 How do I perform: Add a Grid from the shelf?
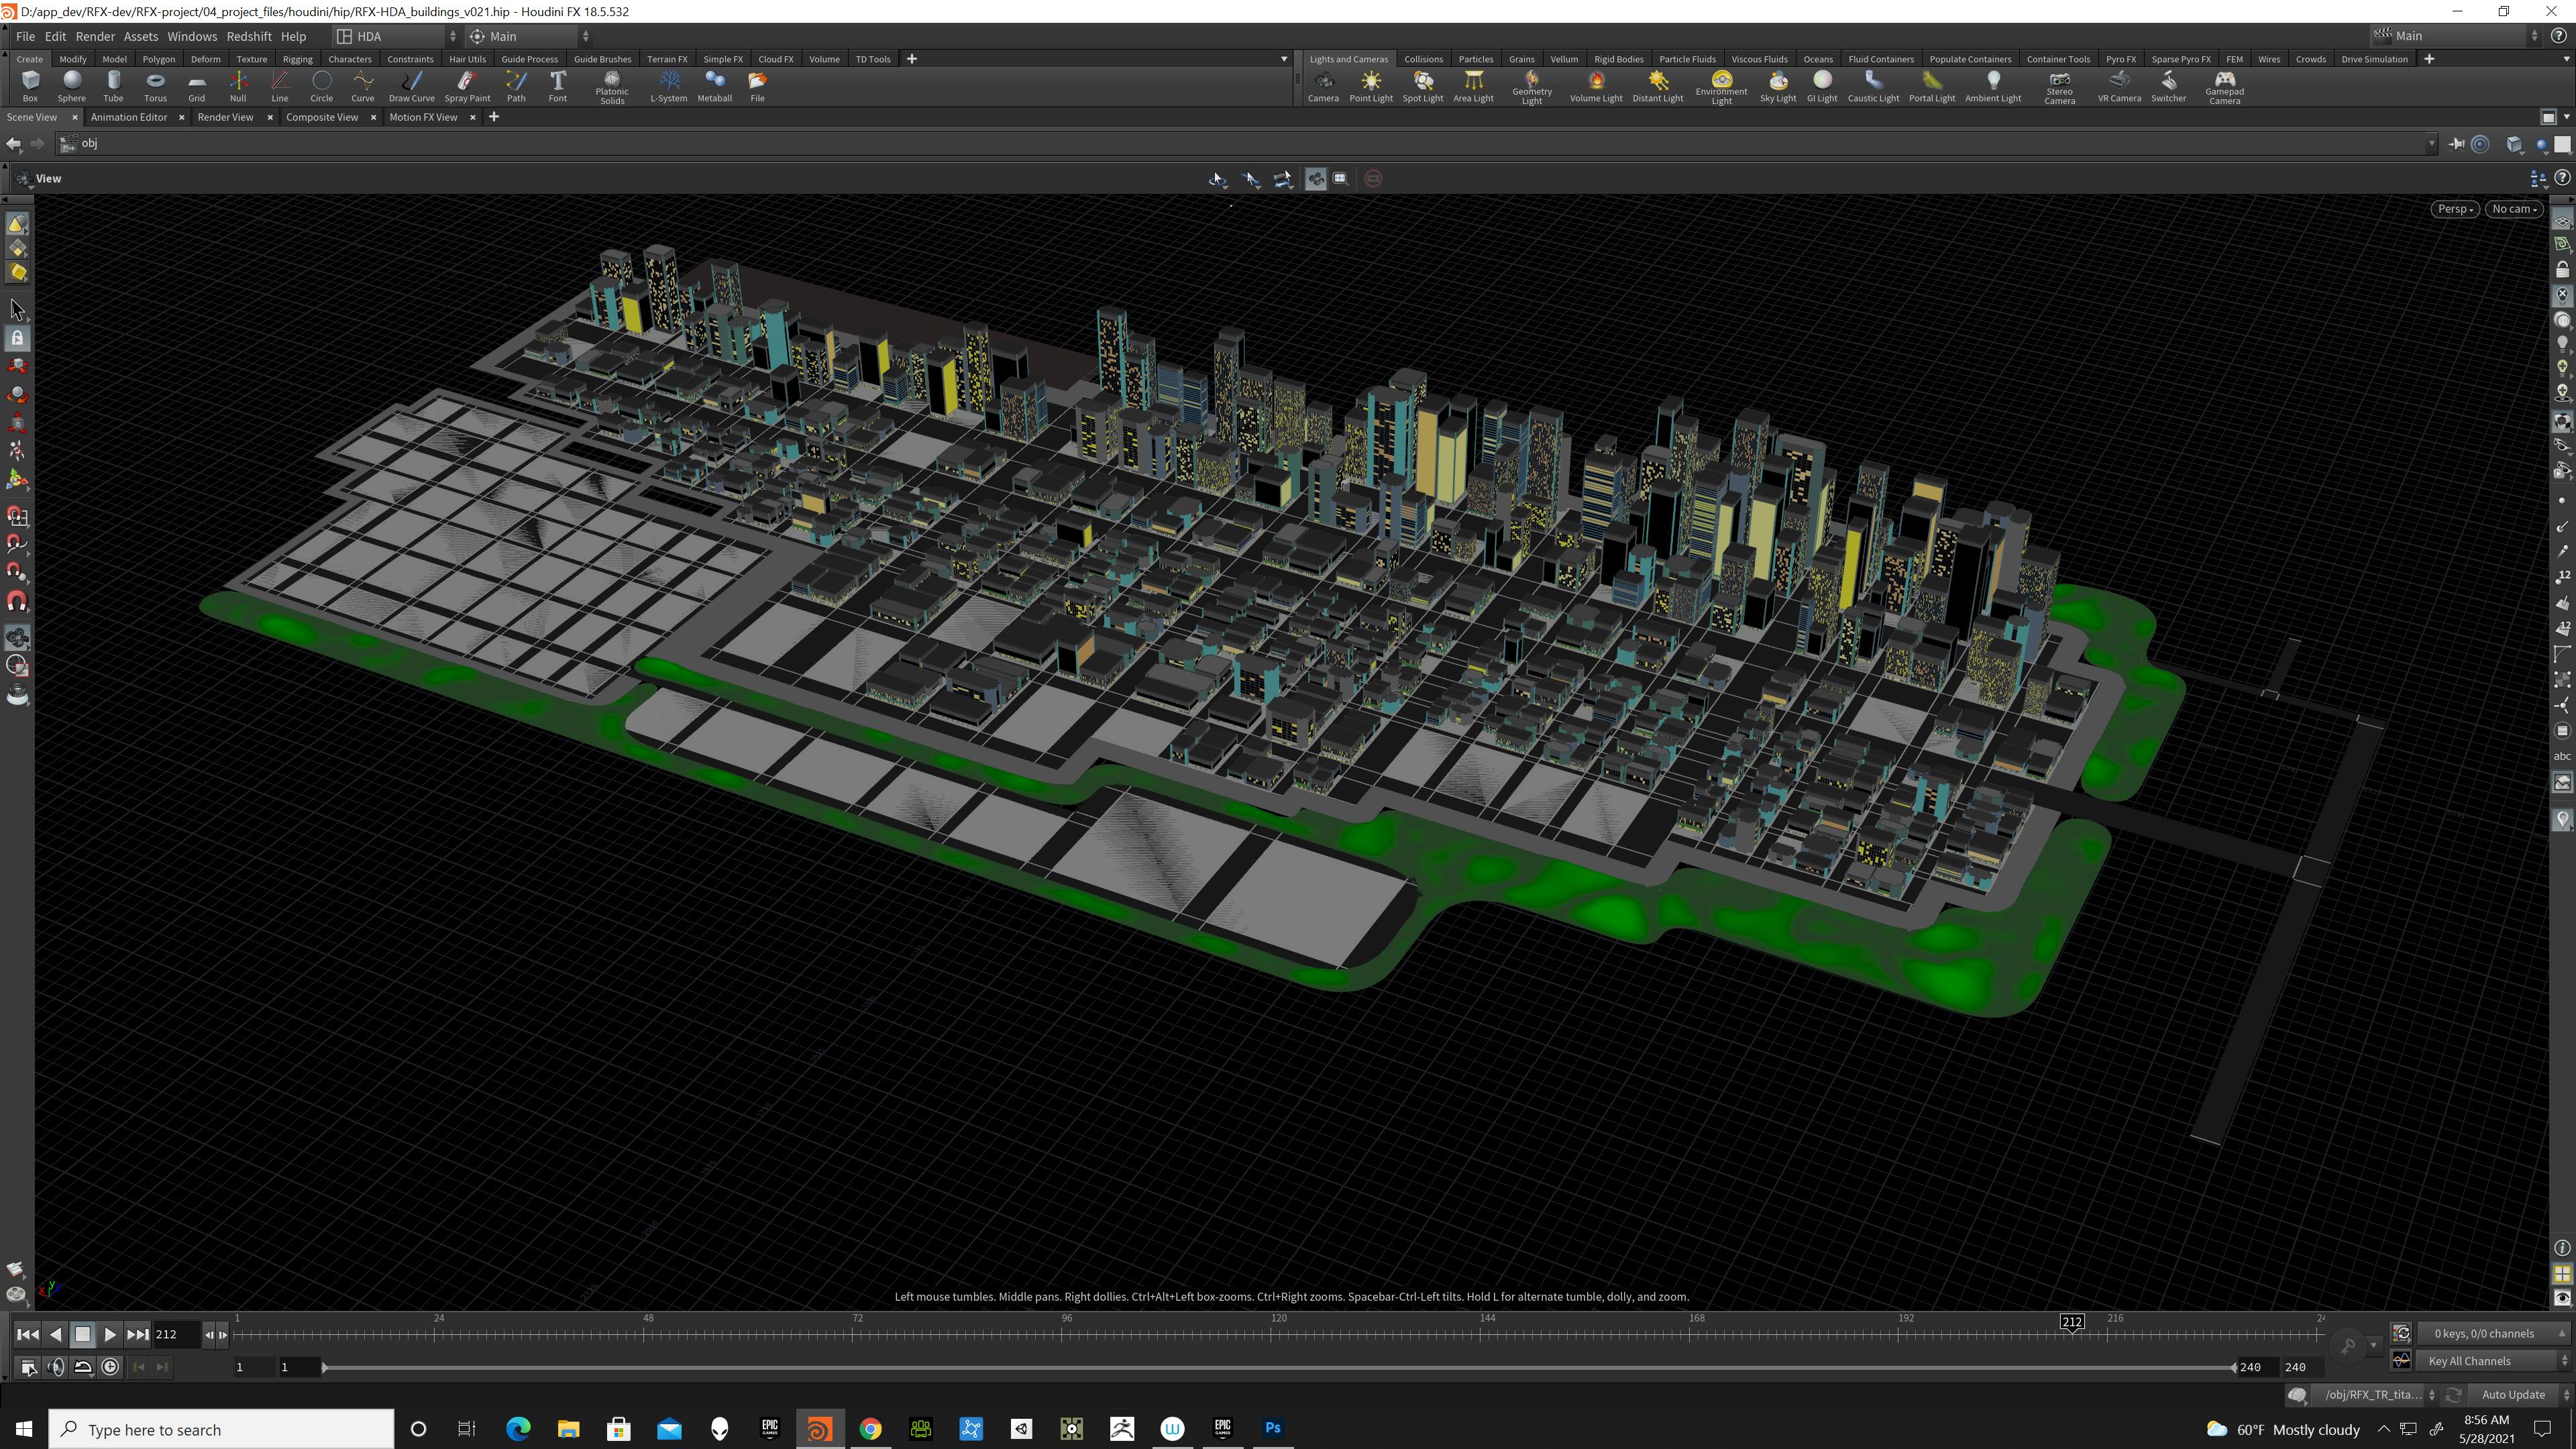coord(196,86)
